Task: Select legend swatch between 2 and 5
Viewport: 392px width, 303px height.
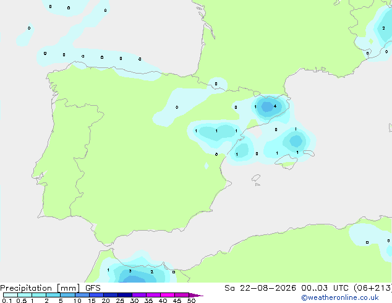Action: pos(53,295)
